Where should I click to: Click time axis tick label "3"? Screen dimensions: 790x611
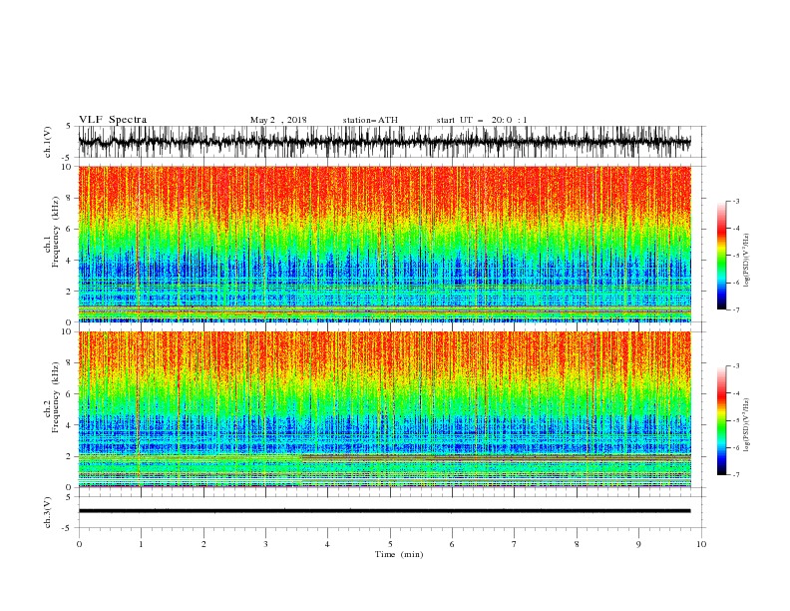point(265,544)
